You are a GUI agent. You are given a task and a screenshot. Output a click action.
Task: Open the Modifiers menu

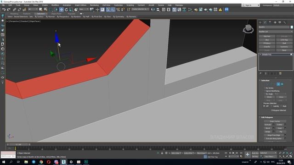click(55, 5)
